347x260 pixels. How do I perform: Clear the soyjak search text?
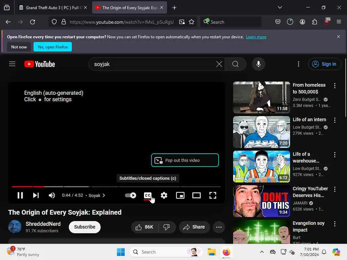tap(219, 64)
